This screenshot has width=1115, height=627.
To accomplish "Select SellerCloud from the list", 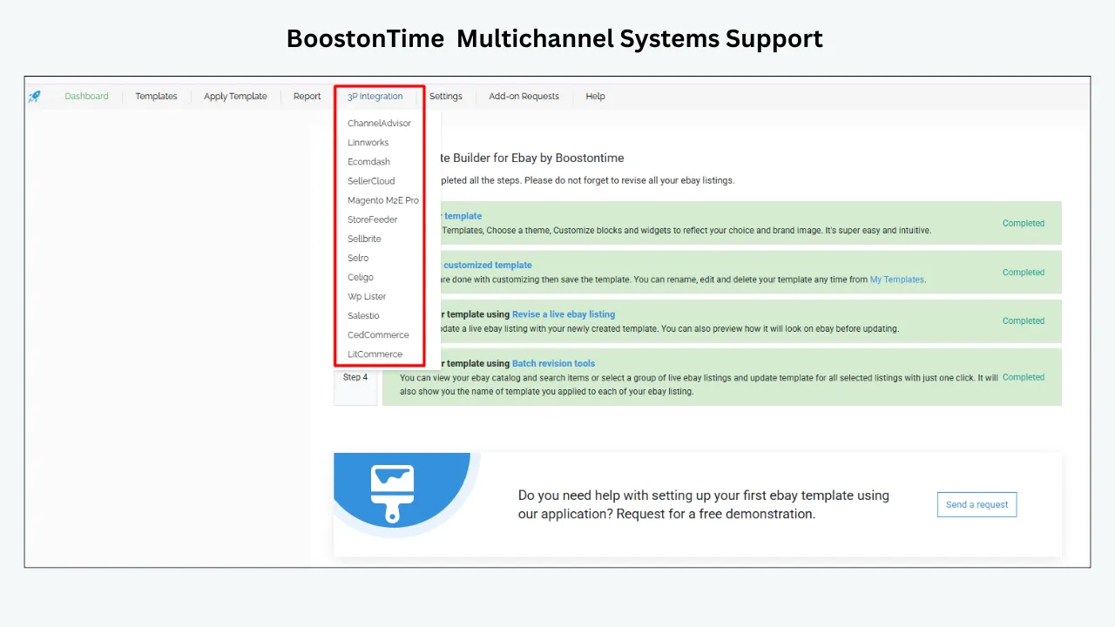I will click(x=371, y=181).
